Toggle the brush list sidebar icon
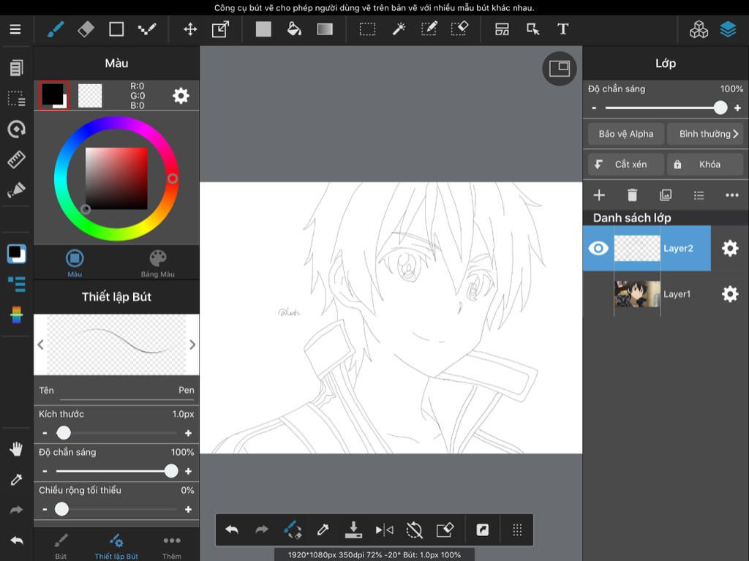This screenshot has width=749, height=561. click(x=16, y=285)
